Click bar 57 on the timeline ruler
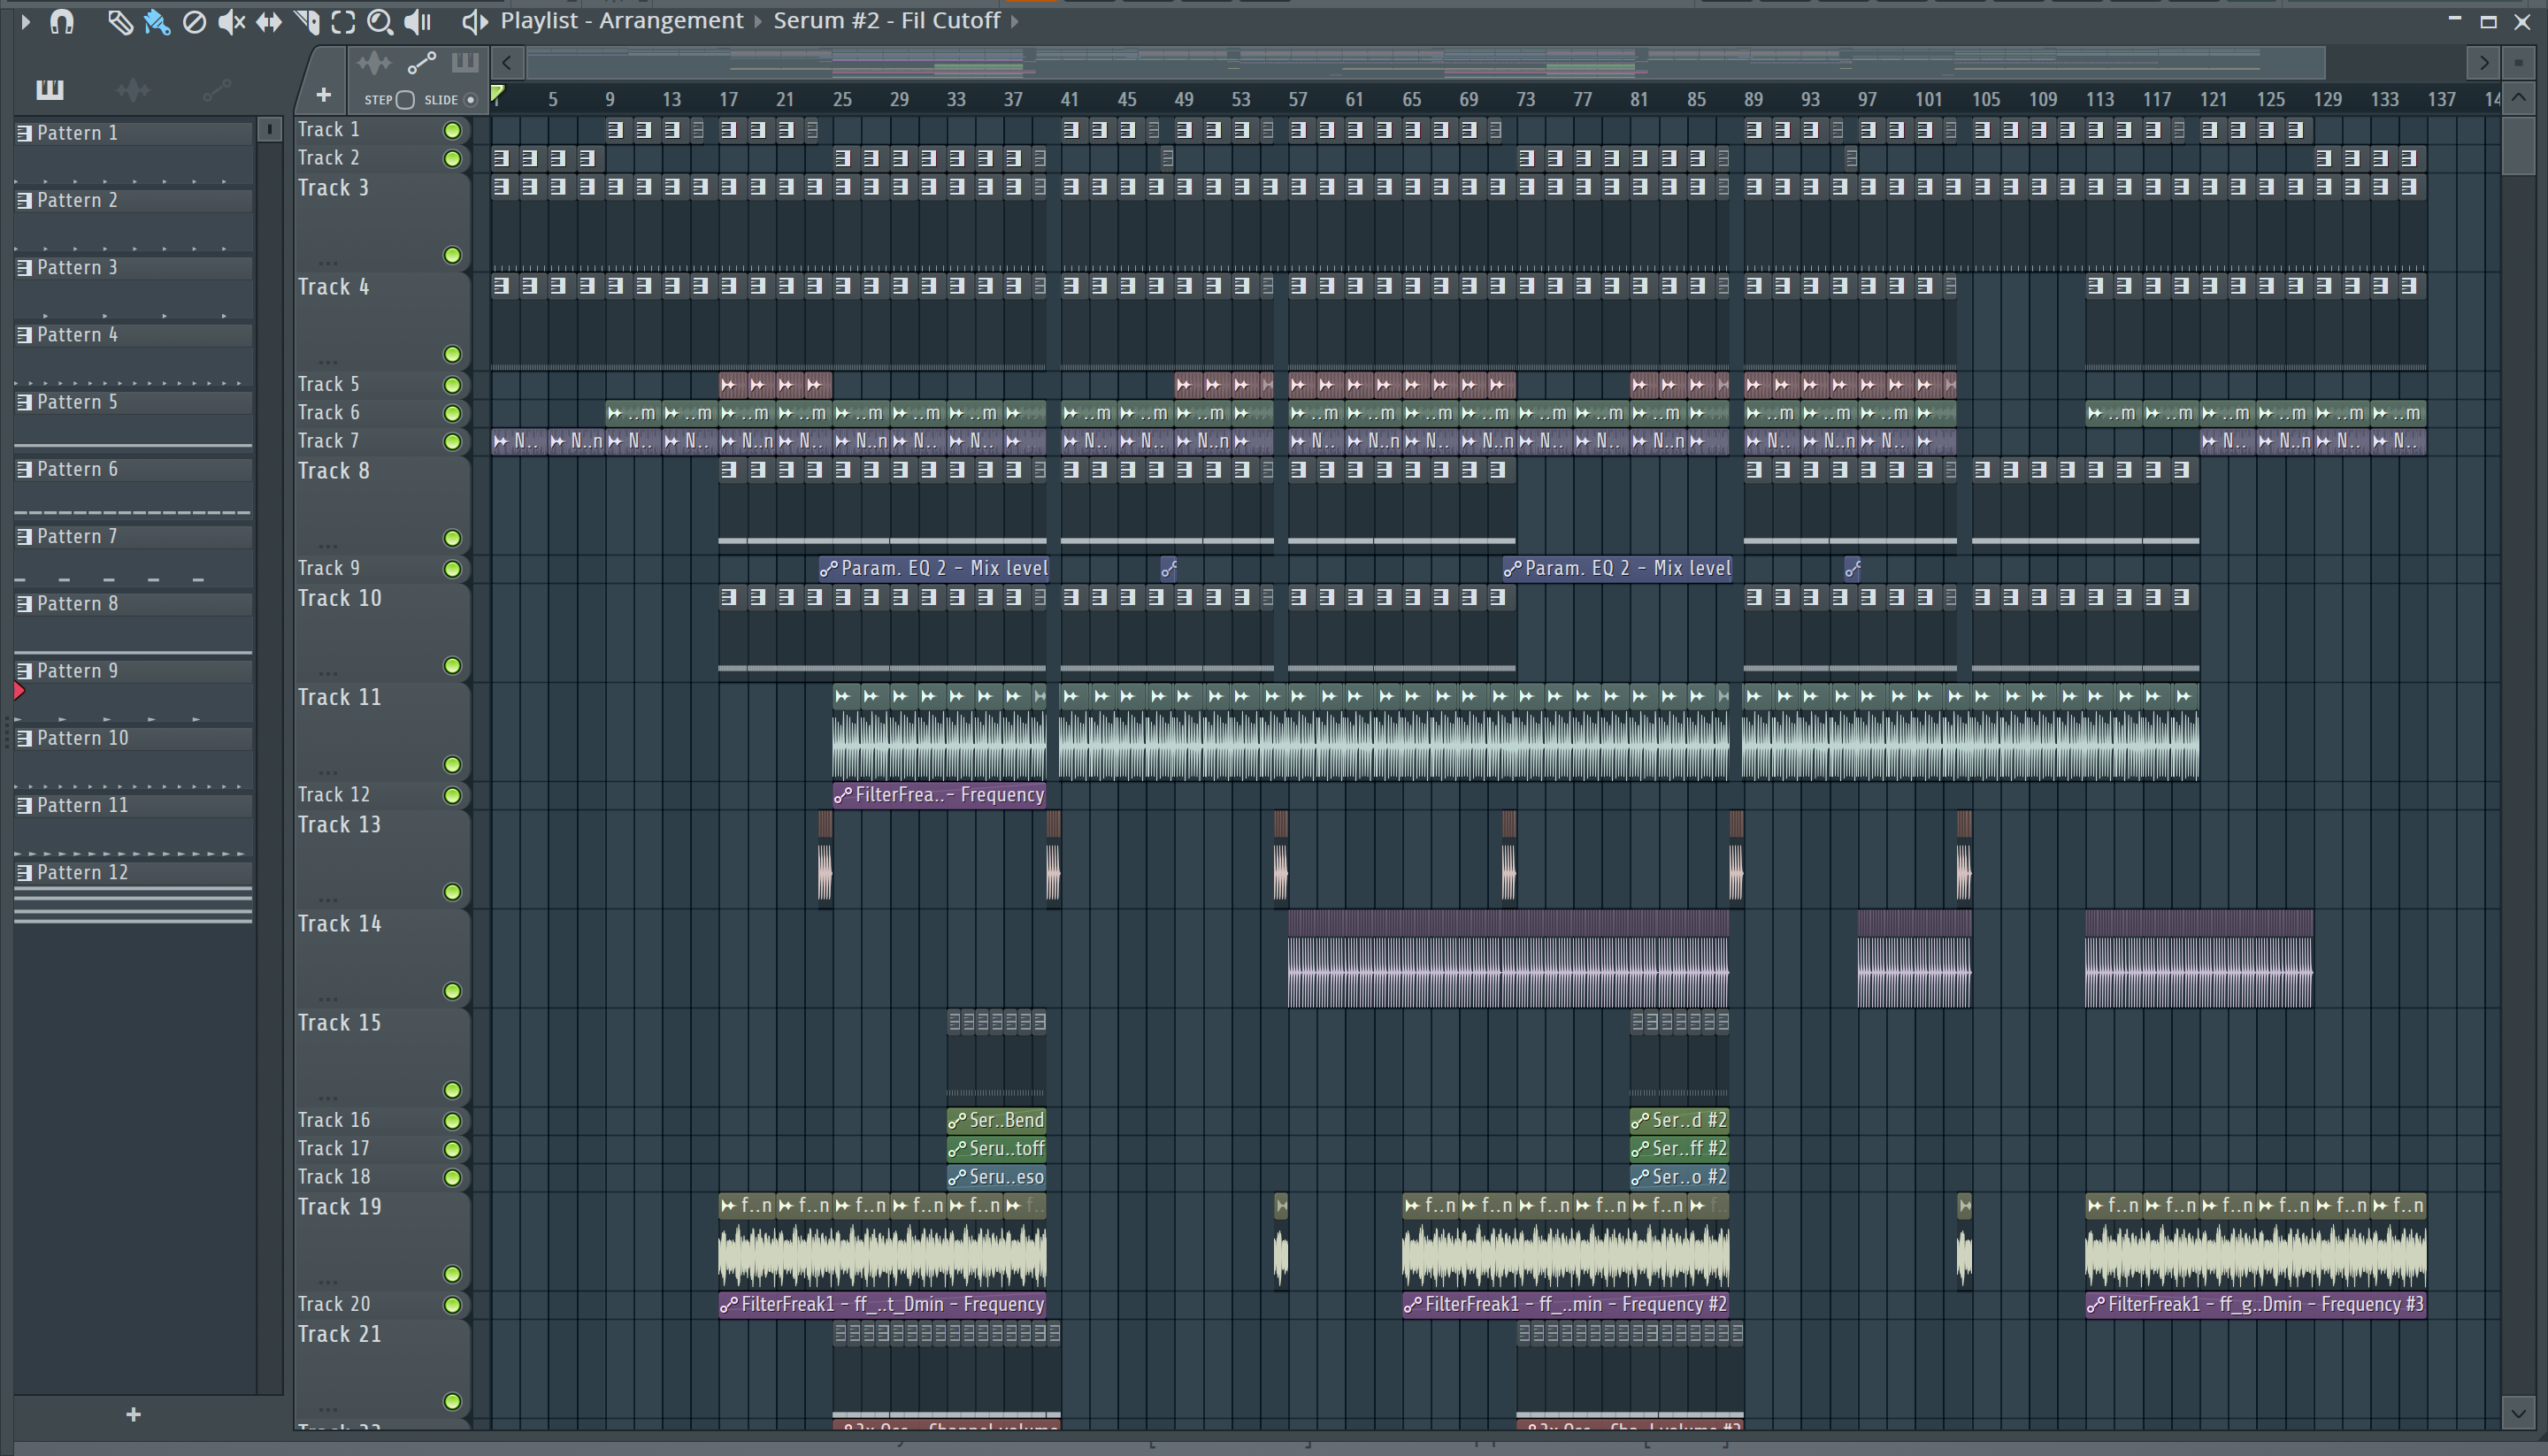This screenshot has width=2548, height=1456. coord(1297,99)
